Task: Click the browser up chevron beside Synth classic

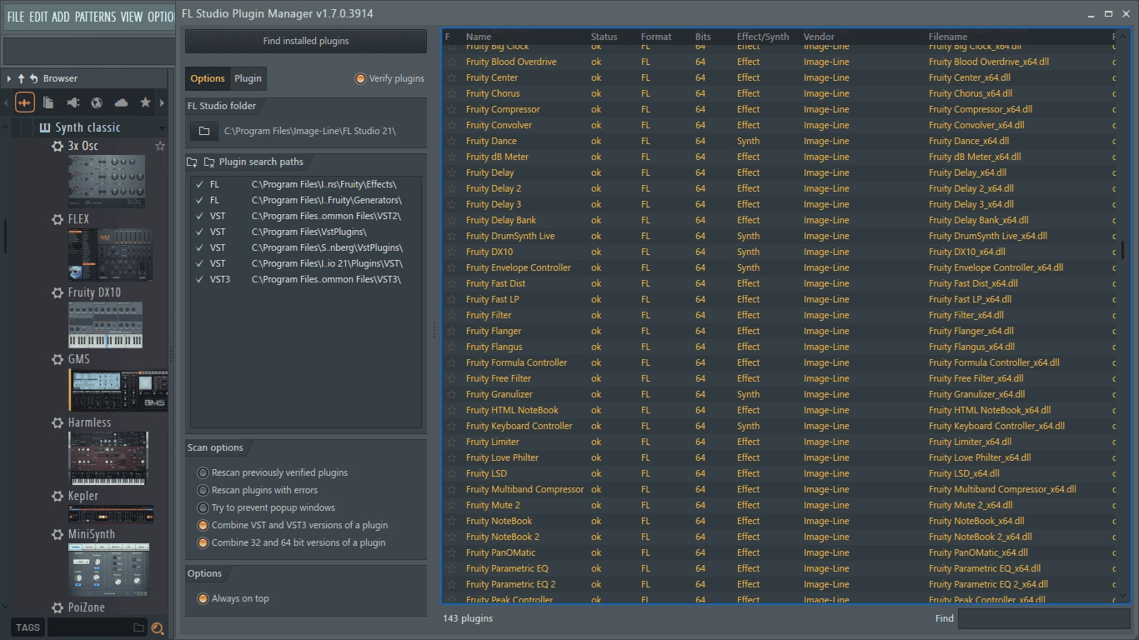Action: click(6, 127)
